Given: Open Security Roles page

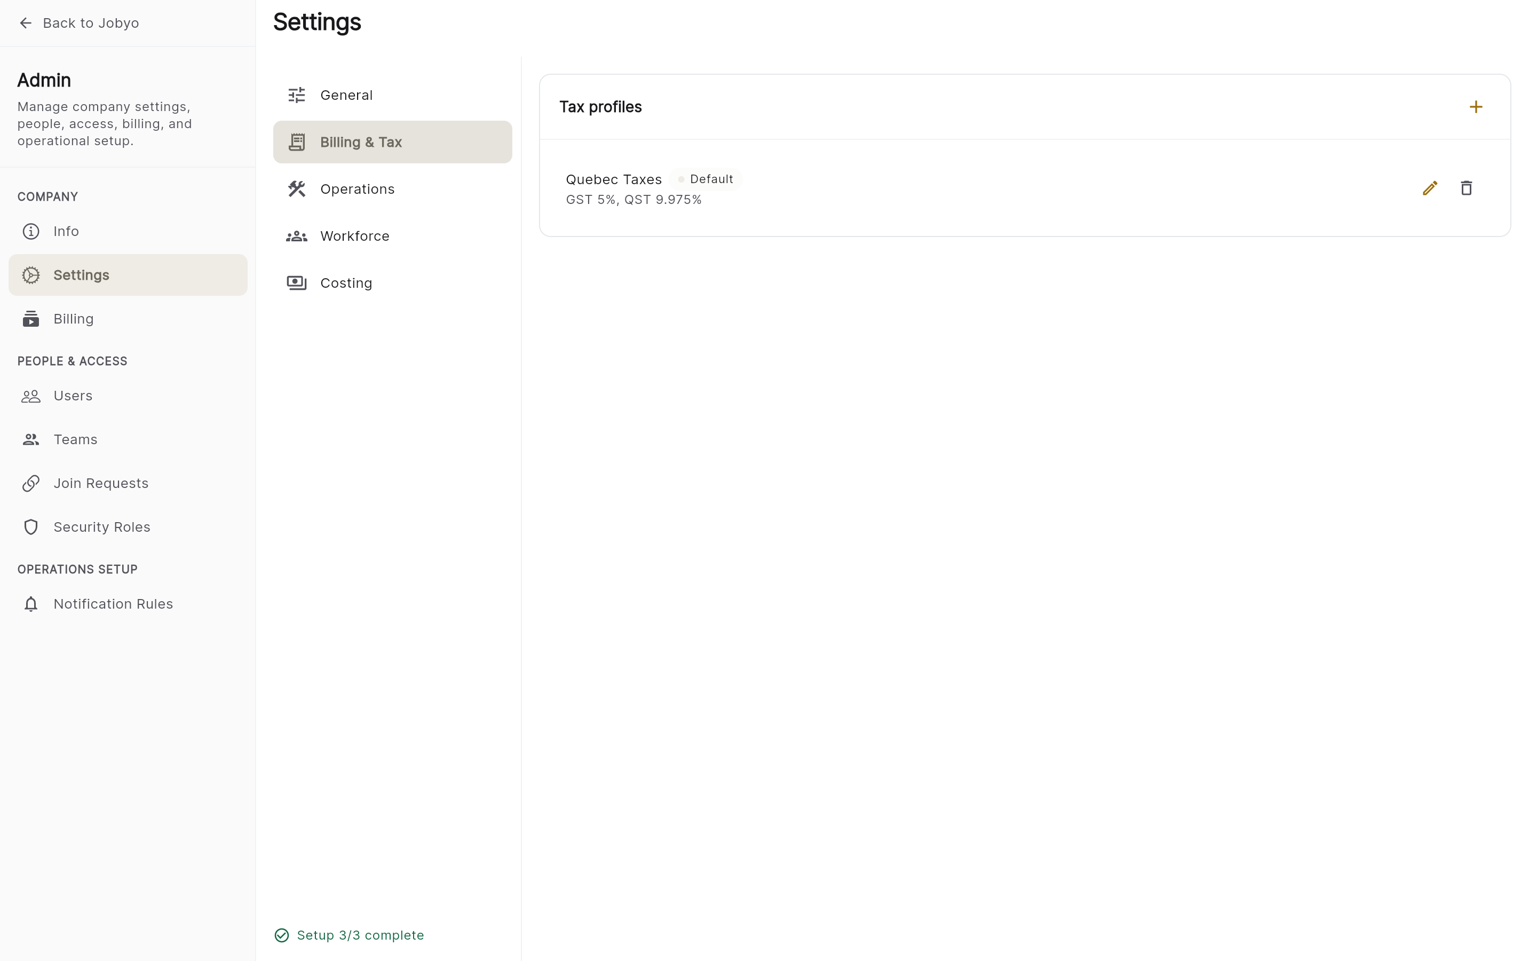Looking at the screenshot, I should click(x=128, y=527).
